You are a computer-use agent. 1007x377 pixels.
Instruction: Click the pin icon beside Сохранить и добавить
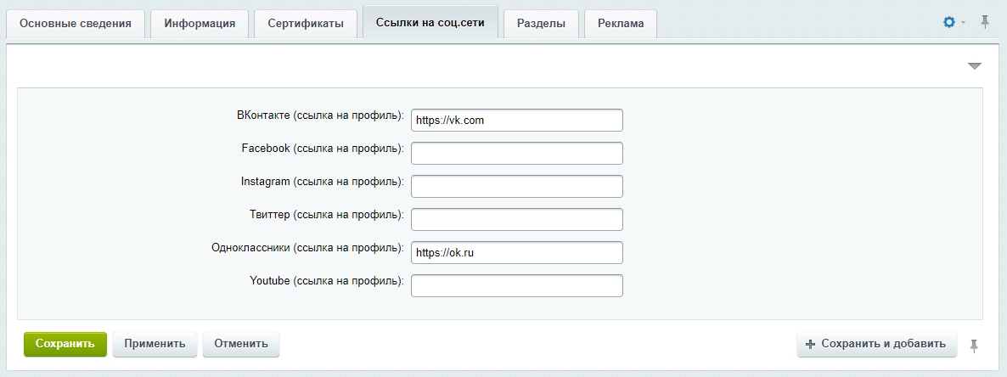point(974,346)
